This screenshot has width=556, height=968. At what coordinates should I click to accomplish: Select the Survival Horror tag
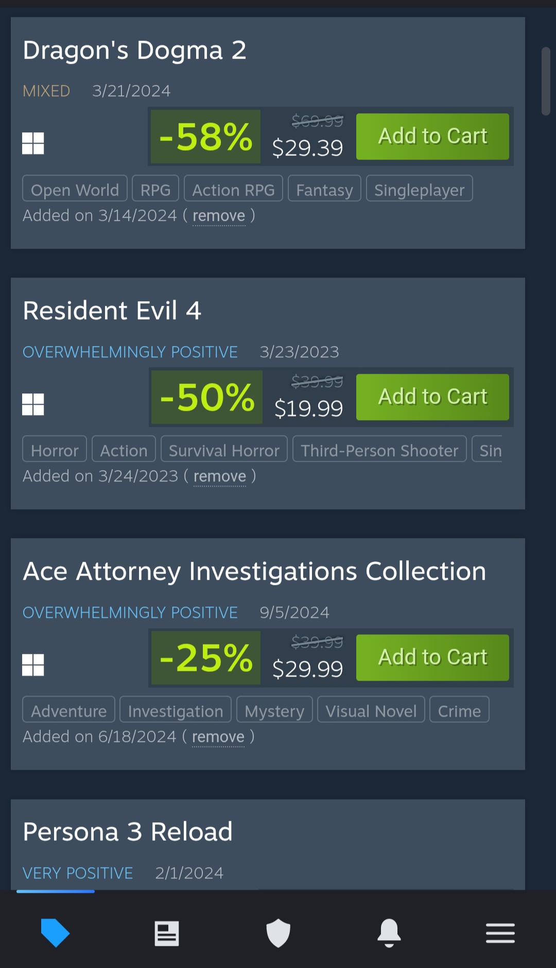click(224, 449)
